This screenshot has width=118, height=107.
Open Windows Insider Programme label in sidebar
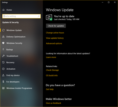pos(19,88)
